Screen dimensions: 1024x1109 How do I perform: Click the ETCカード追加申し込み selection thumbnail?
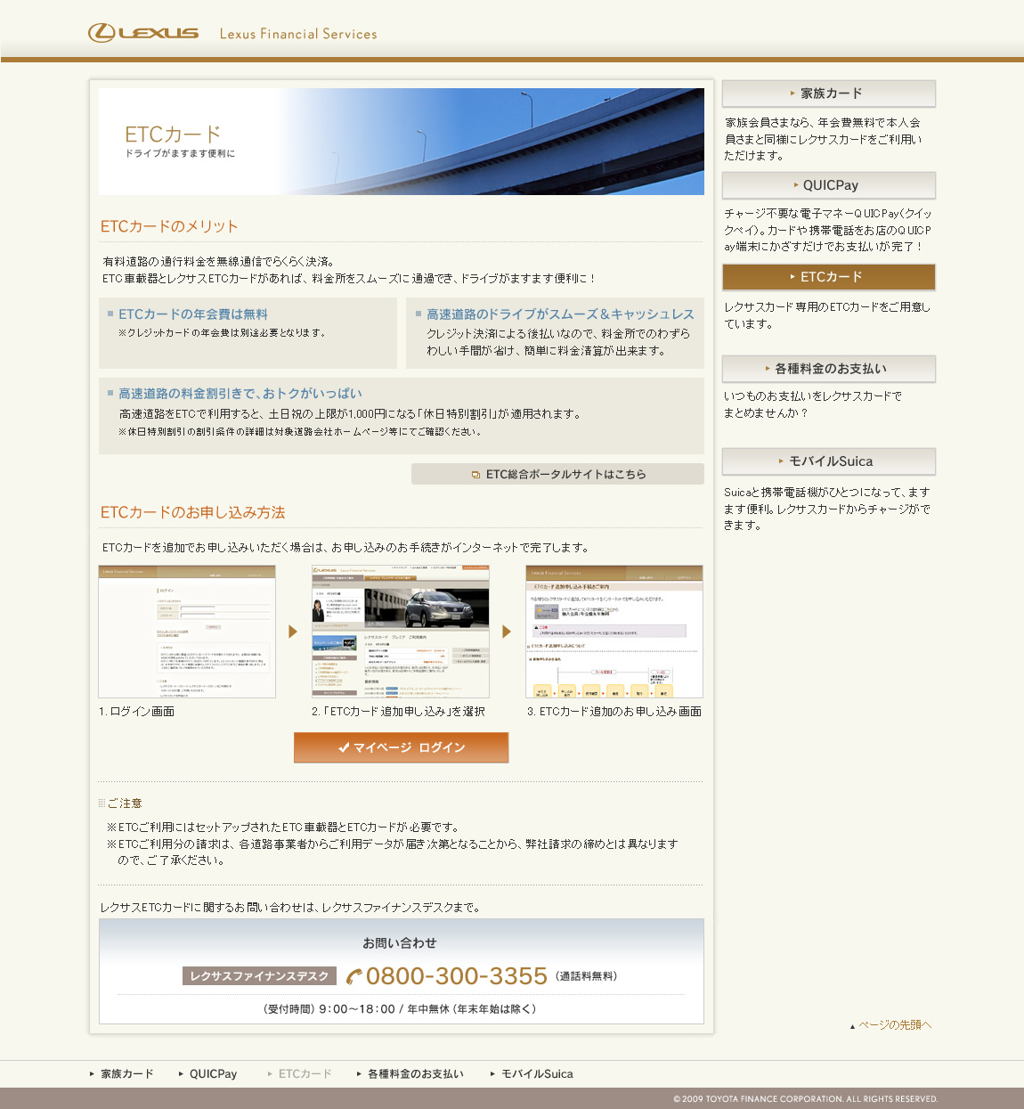click(x=401, y=632)
